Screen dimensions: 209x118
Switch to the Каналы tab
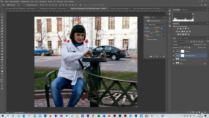tap(180, 38)
